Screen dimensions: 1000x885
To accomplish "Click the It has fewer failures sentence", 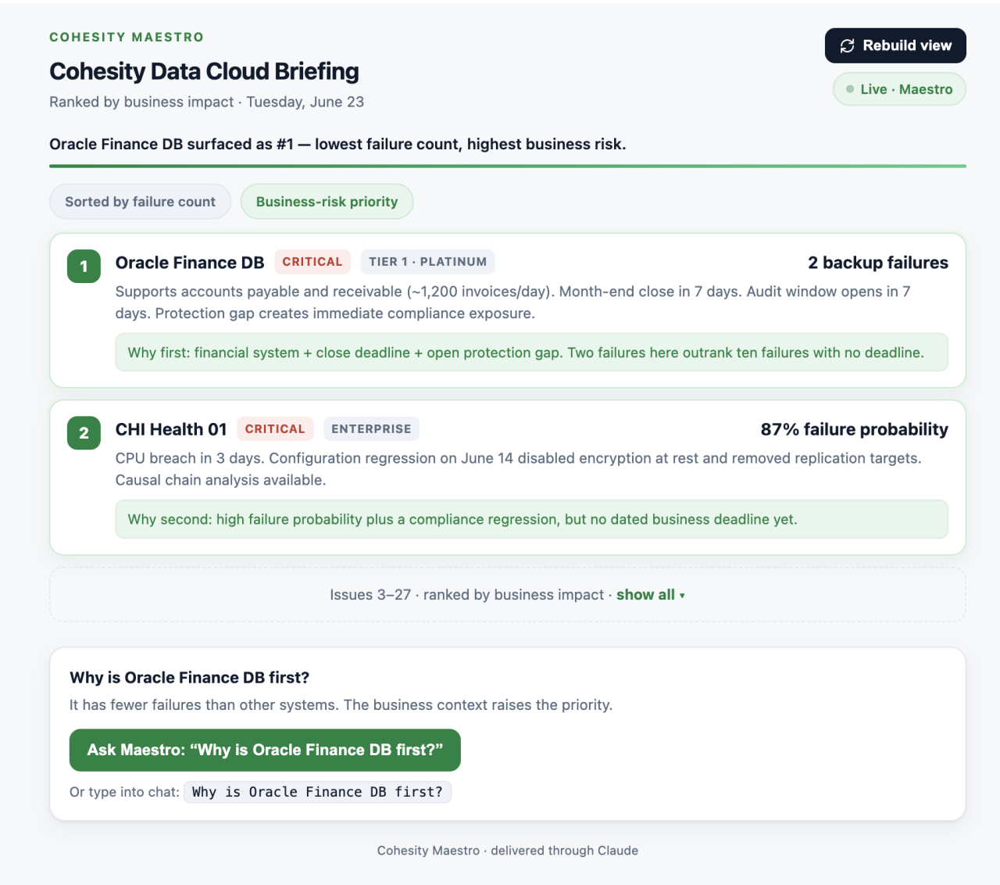I will pos(341,705).
